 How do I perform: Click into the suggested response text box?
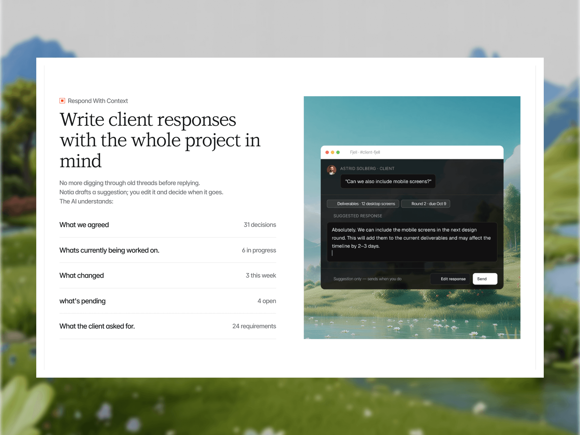click(x=412, y=242)
